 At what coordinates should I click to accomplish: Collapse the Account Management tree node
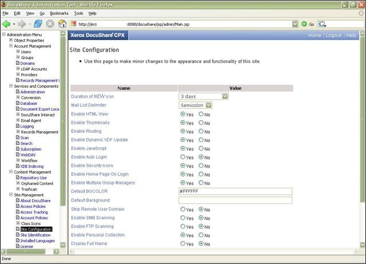click(11, 46)
